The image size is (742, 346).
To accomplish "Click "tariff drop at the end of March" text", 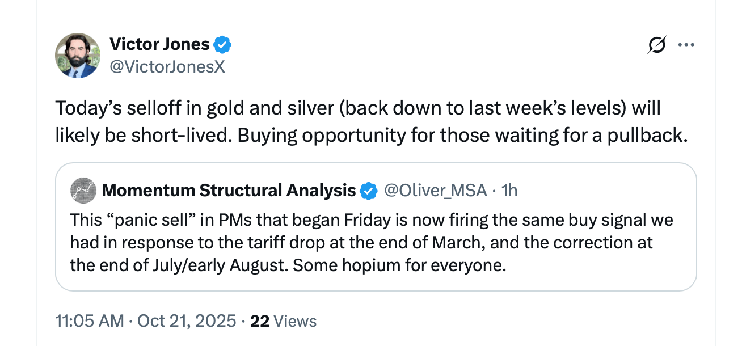I will point(341,243).
